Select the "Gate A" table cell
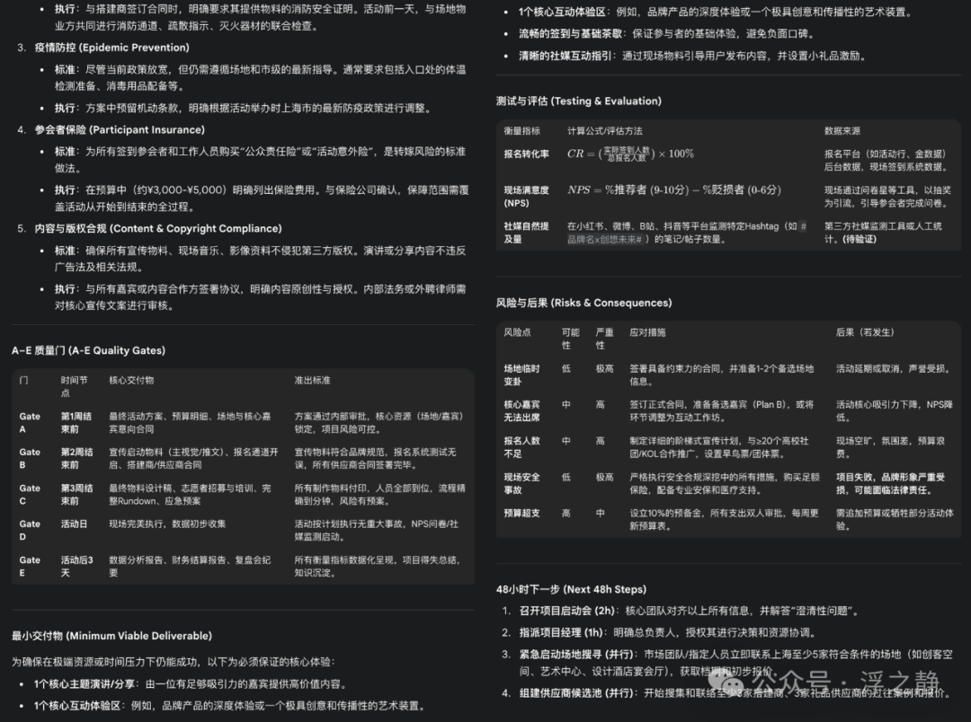The image size is (971, 722). click(30, 423)
